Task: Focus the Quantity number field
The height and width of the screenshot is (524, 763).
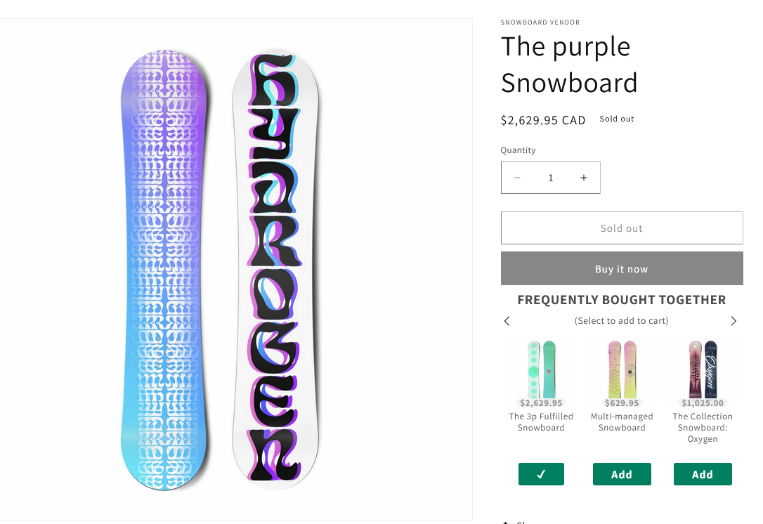Action: [x=550, y=178]
